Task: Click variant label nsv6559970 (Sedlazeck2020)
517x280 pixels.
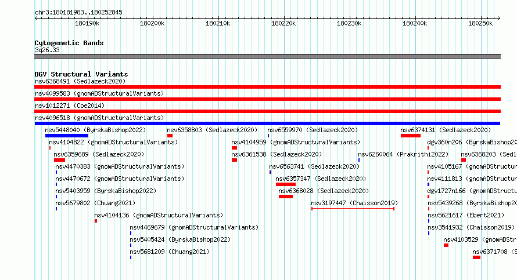Action: (313, 130)
